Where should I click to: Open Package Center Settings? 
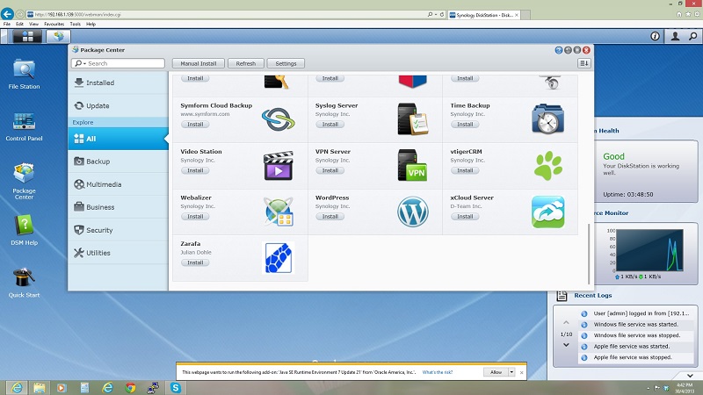[x=286, y=63]
